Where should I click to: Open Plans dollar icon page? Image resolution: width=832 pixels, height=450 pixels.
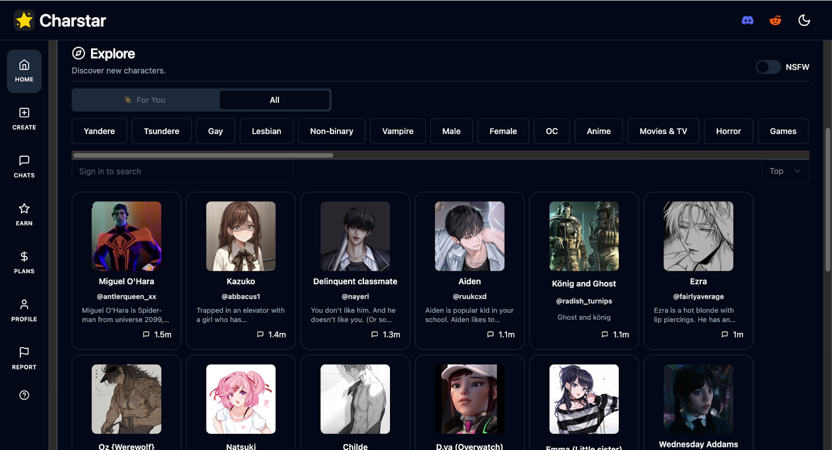(x=24, y=263)
